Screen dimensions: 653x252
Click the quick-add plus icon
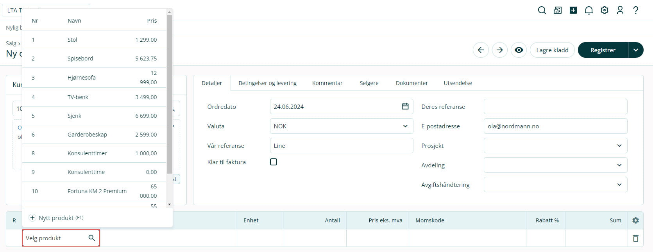coord(573,11)
